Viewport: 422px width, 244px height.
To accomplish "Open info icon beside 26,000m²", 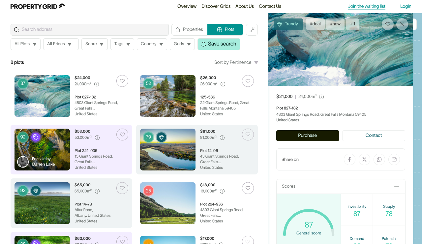I will (x=223, y=84).
